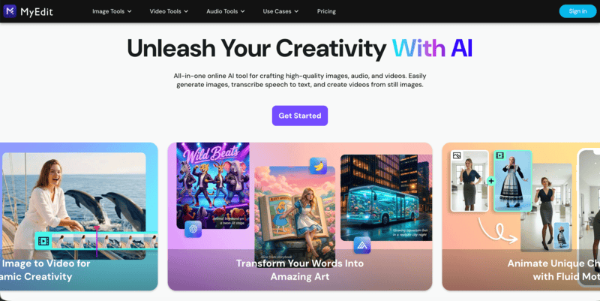Open the glowing aquarium bus image
Screen dimensions: 600x301
(386, 197)
